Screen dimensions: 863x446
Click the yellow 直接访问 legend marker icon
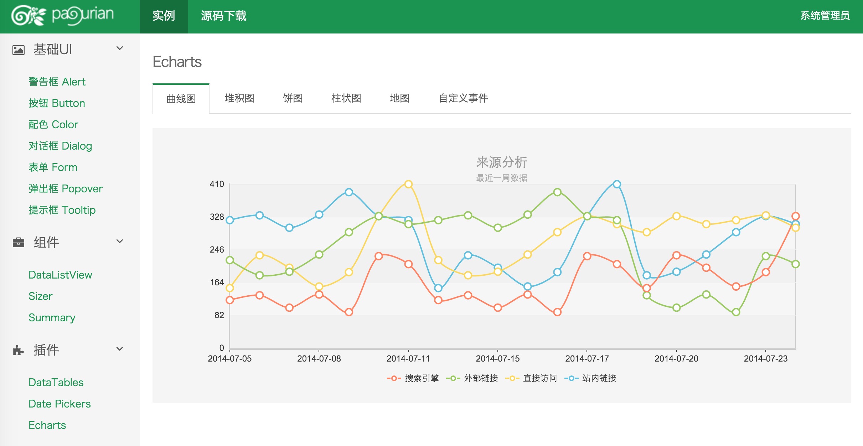(512, 378)
